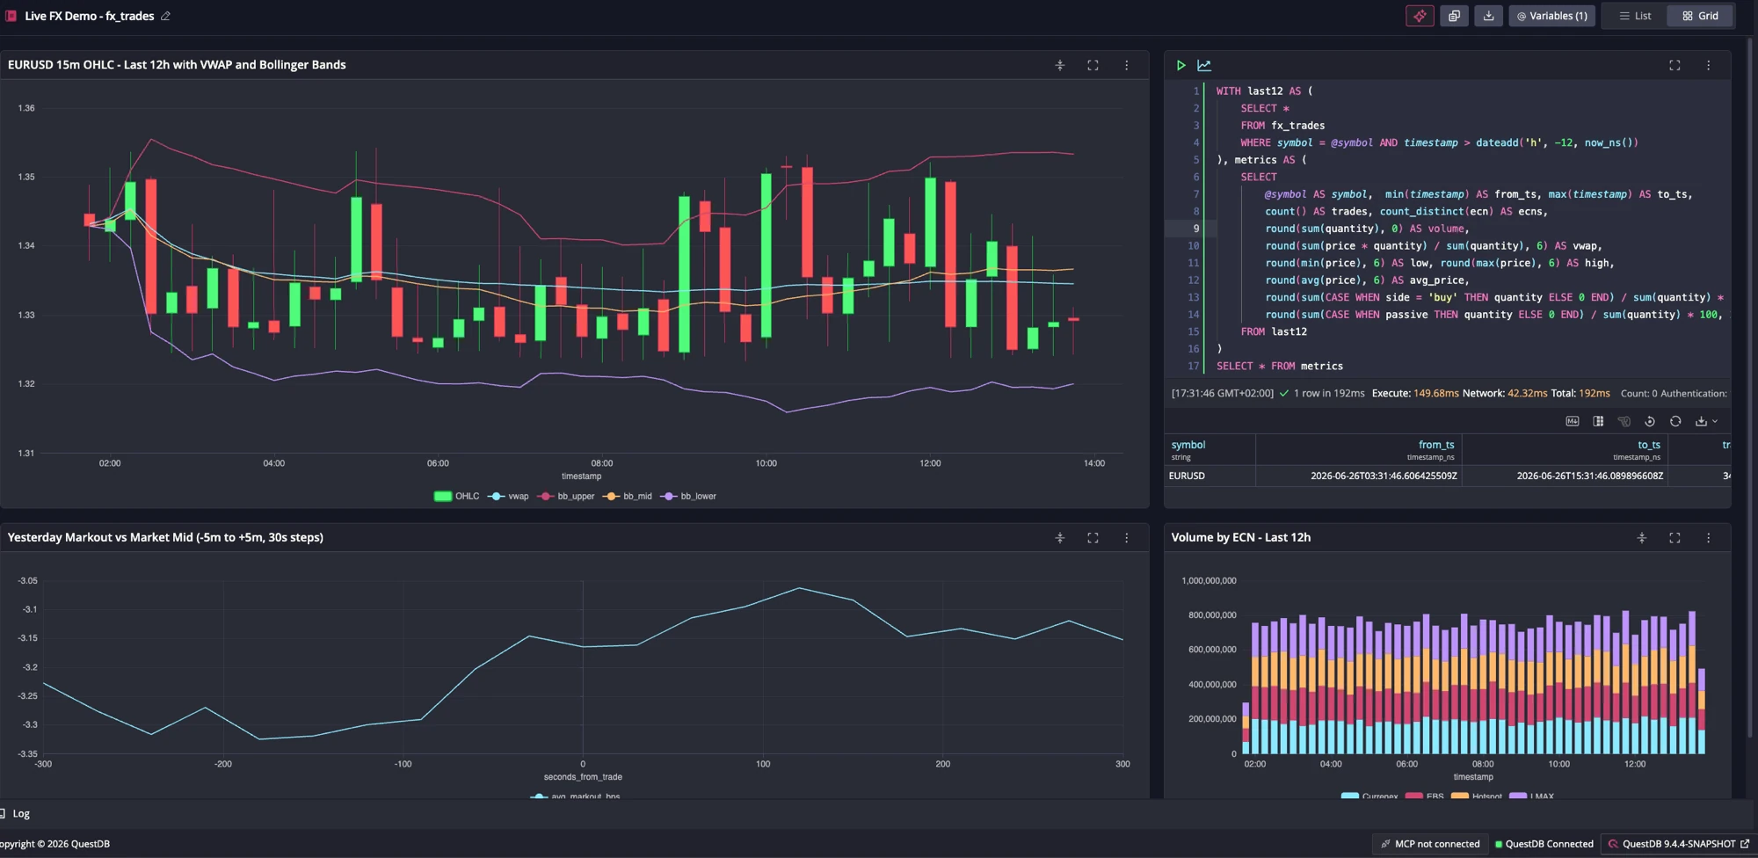Viewport: 1758px width, 858px height.
Task: Click the results download icon
Action: click(1701, 421)
